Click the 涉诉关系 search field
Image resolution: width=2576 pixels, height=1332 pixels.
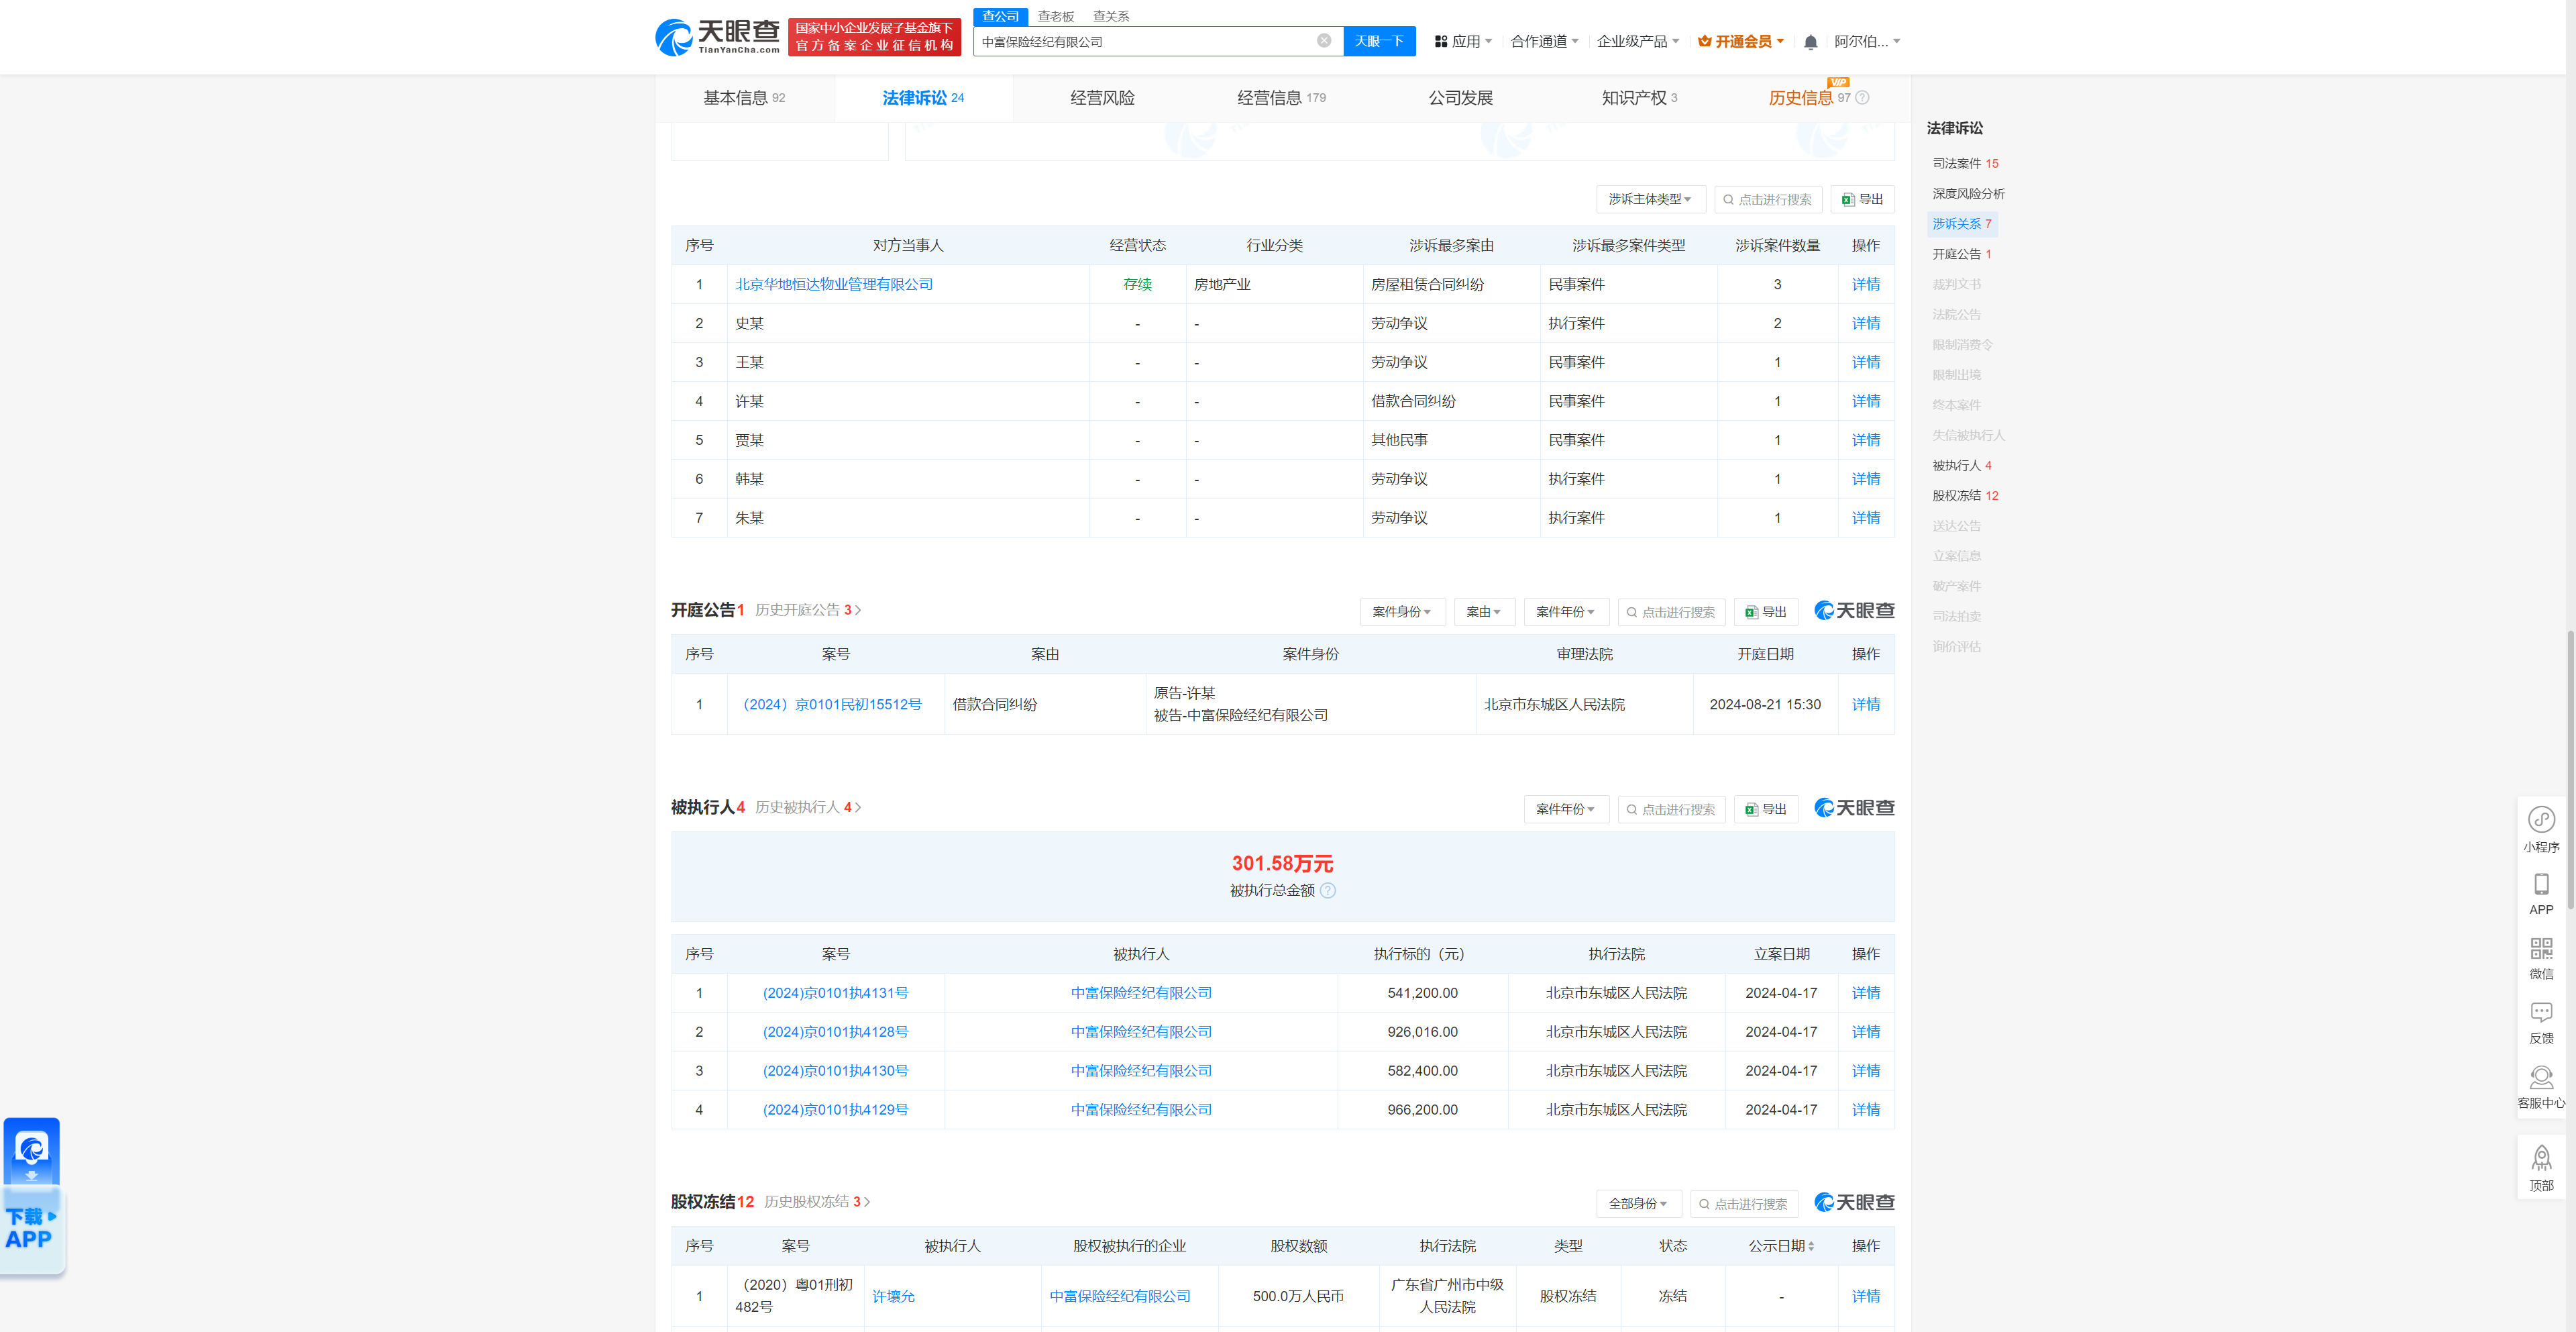tap(1768, 200)
